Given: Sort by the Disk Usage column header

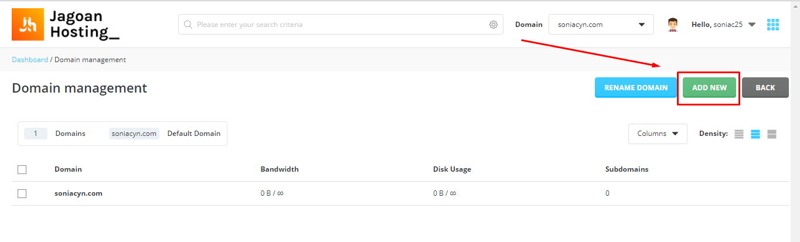Looking at the screenshot, I should pyautogui.click(x=452, y=169).
